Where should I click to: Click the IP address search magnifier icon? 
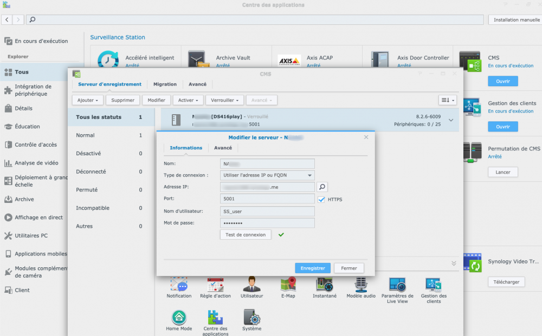tap(322, 187)
